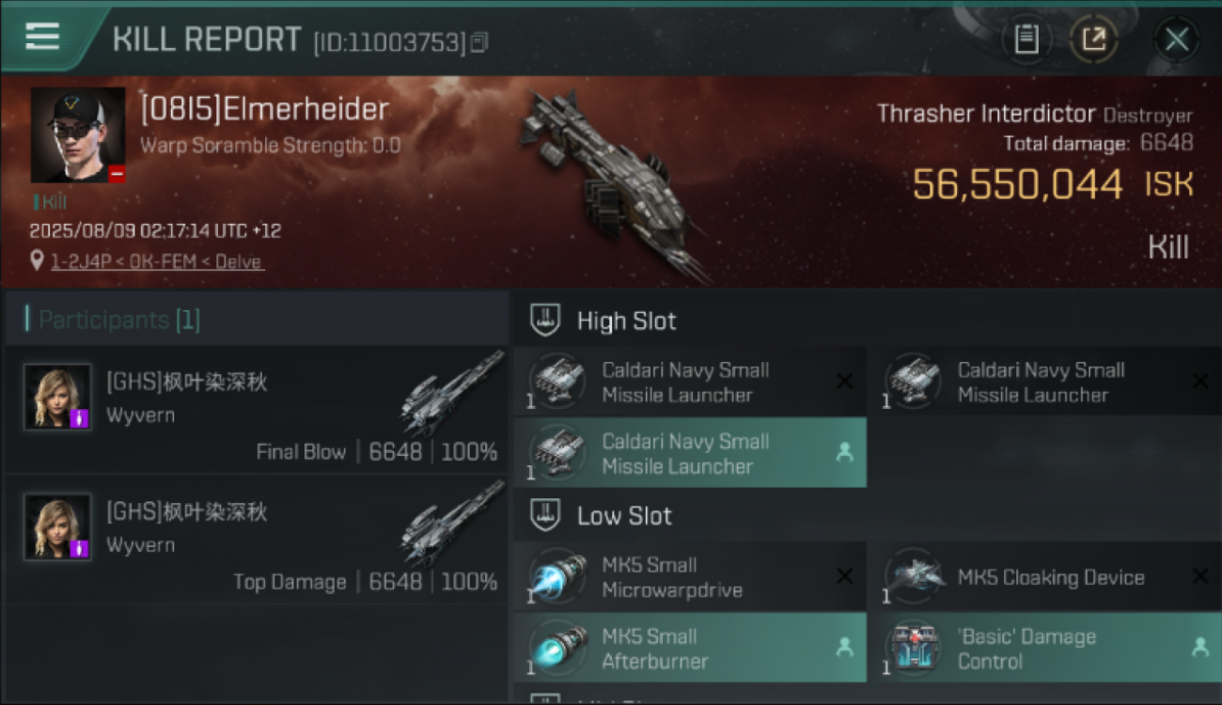Viewport: 1222px width, 705px height.
Task: View Elmerheider's character portrait
Action: tap(78, 134)
